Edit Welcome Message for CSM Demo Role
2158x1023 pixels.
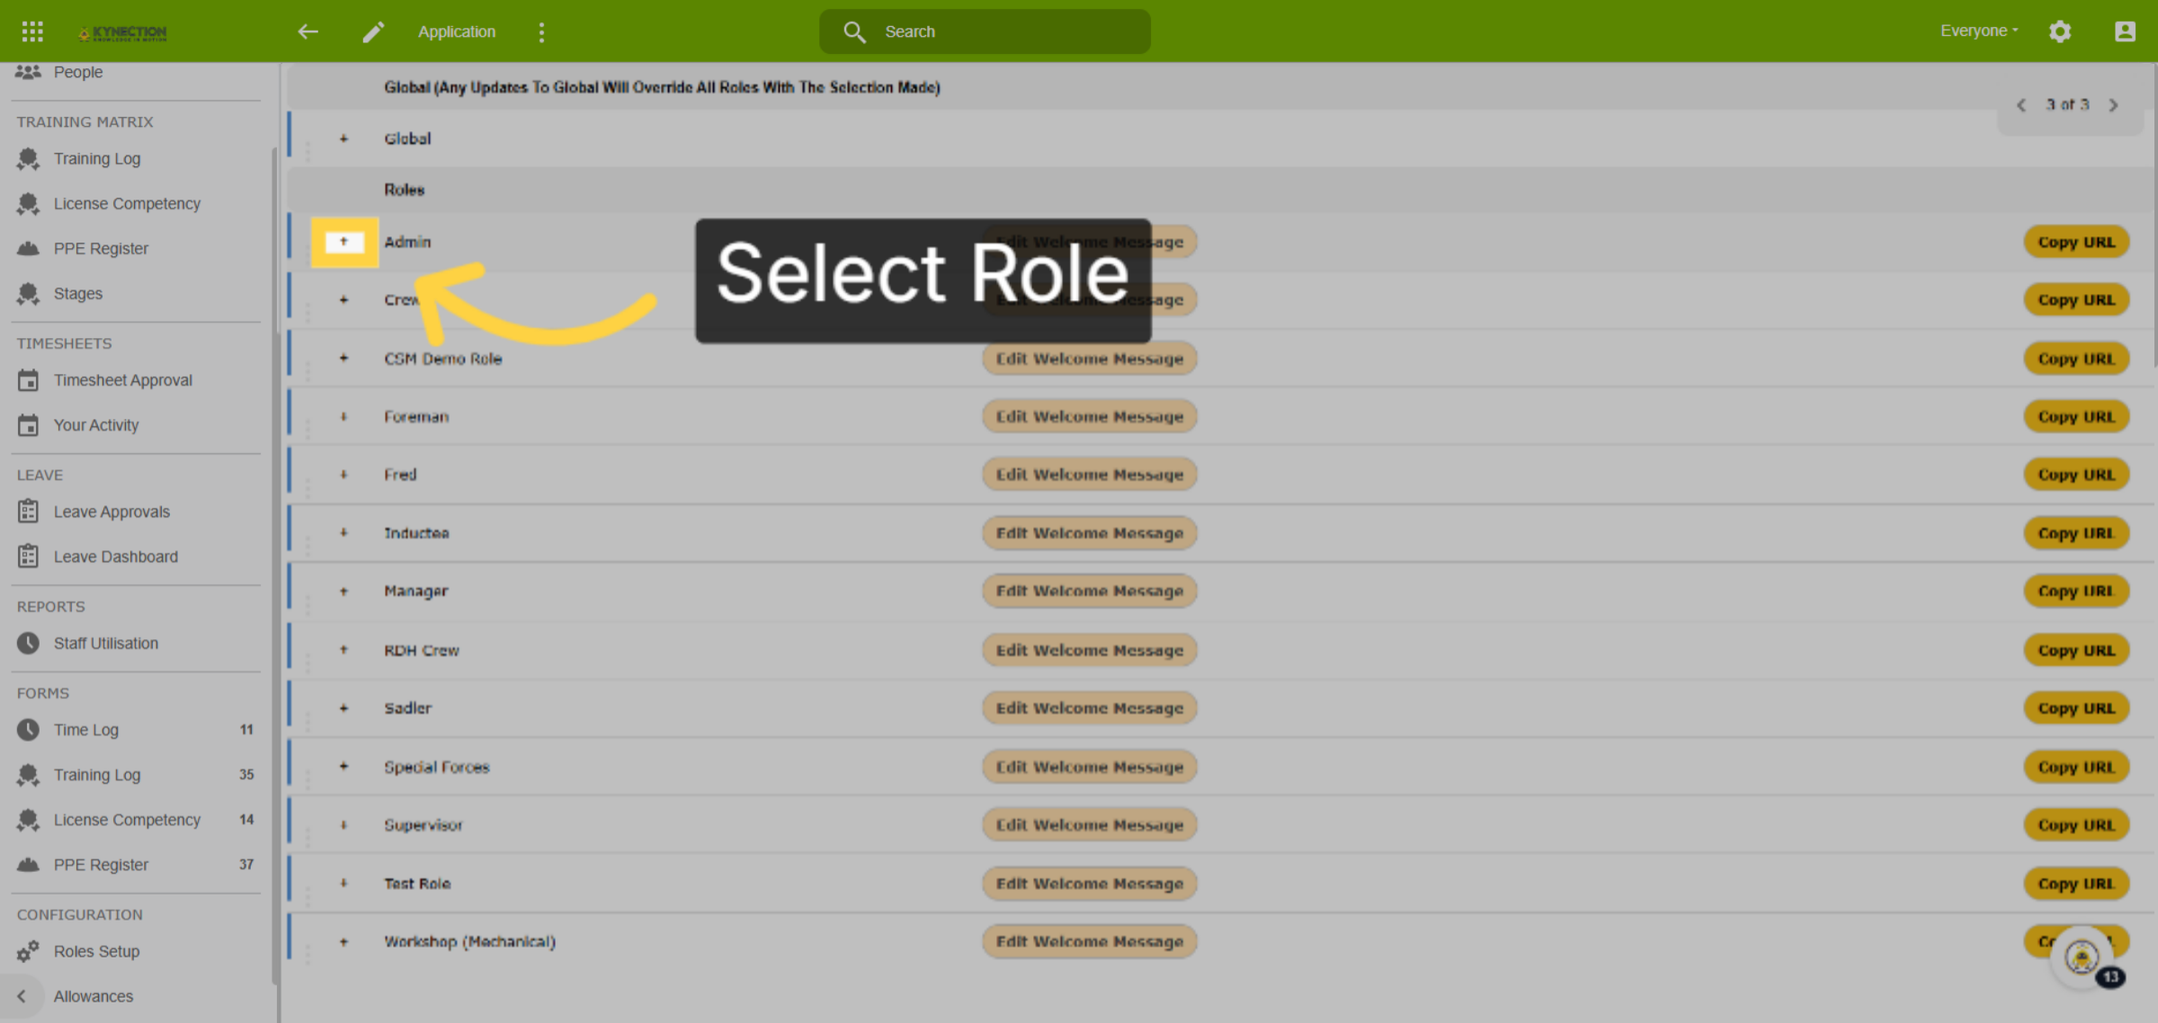1090,359
